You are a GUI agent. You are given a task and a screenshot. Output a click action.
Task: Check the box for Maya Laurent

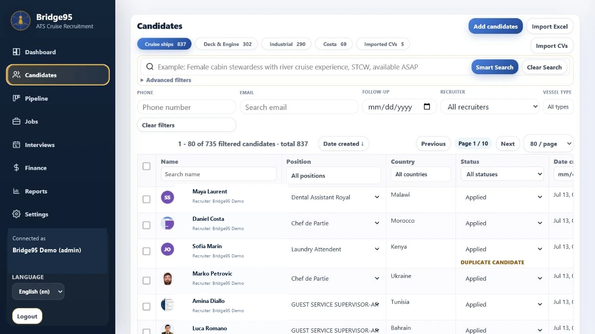(146, 199)
